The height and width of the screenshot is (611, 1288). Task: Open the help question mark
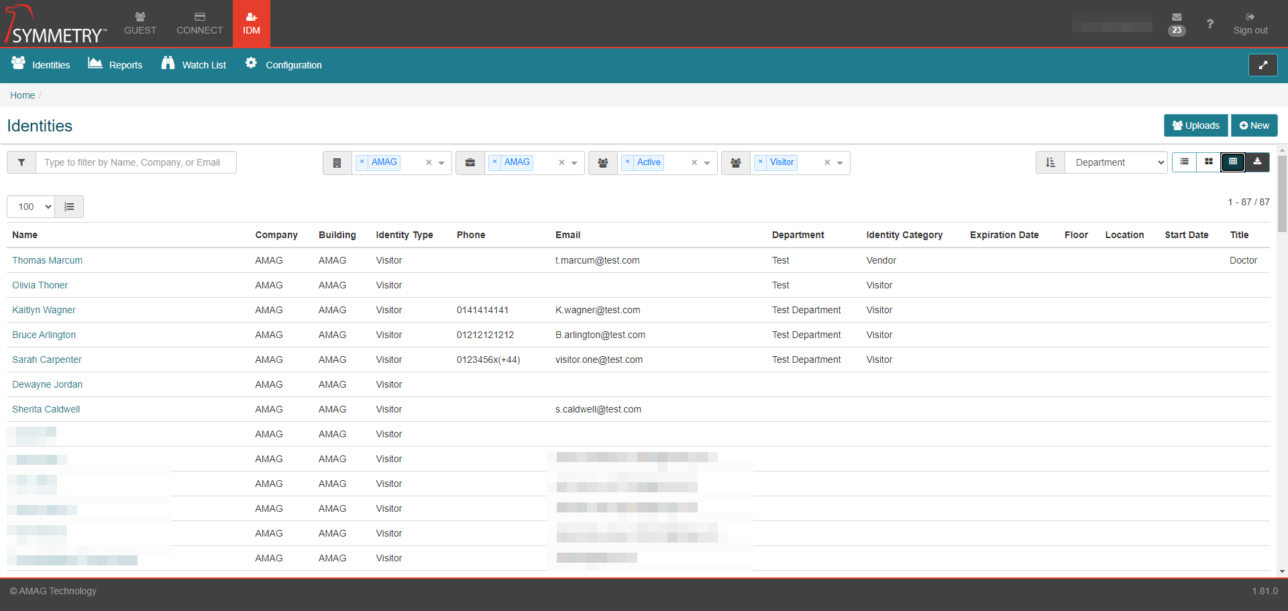[1210, 23]
